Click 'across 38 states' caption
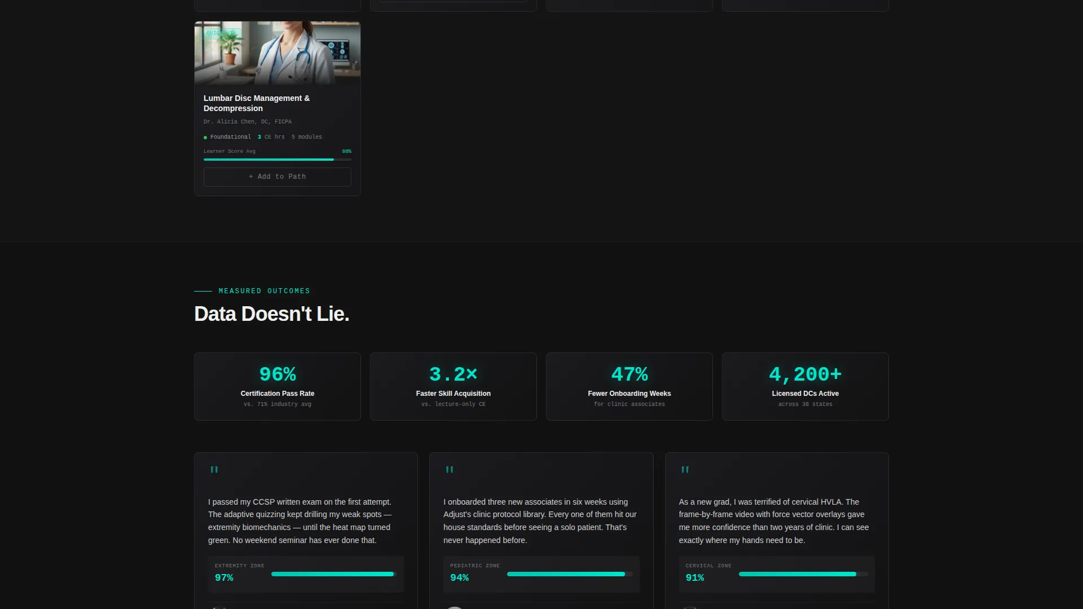1083x609 pixels. 805,404
